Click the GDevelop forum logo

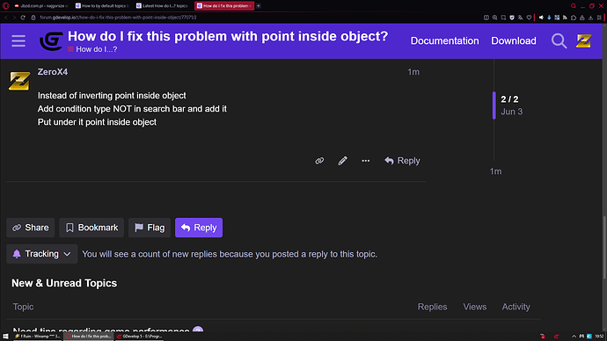pos(51,41)
